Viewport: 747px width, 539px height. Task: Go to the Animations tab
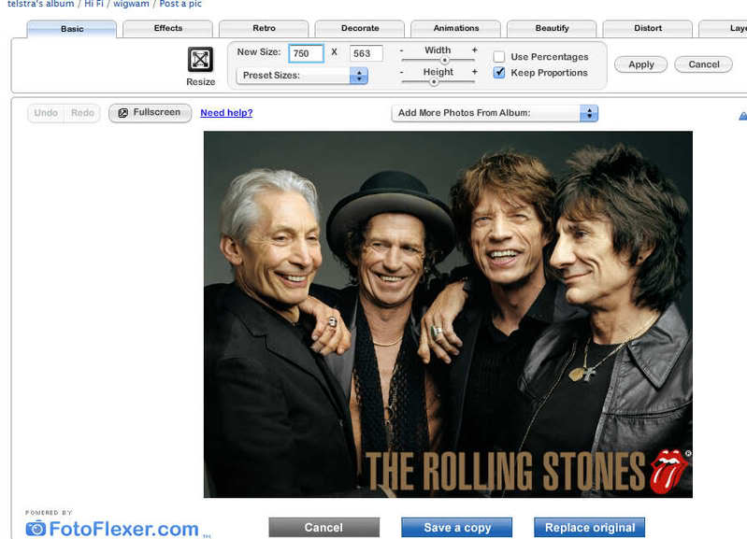(456, 28)
